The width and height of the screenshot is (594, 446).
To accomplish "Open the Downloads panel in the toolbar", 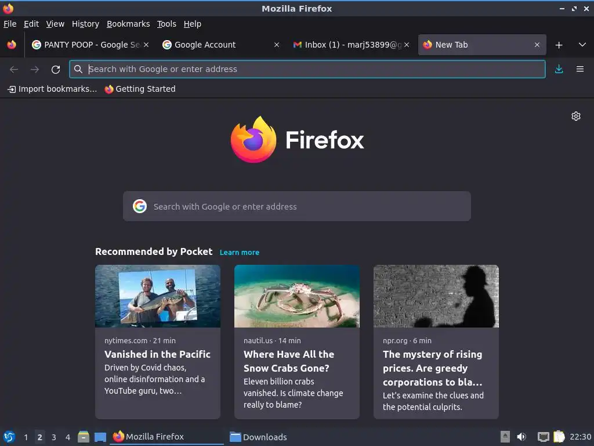I will pos(559,69).
